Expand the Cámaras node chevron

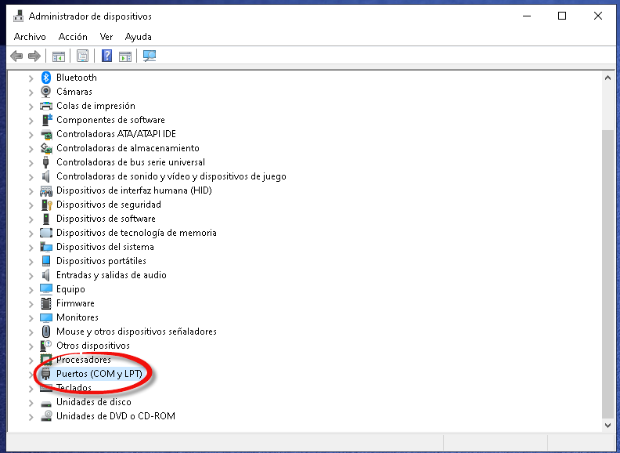(x=31, y=92)
